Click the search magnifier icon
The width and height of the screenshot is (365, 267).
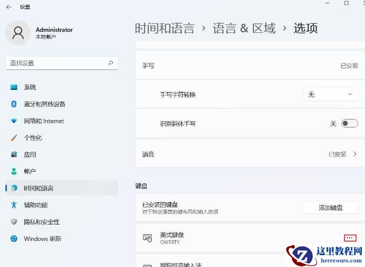(111, 63)
